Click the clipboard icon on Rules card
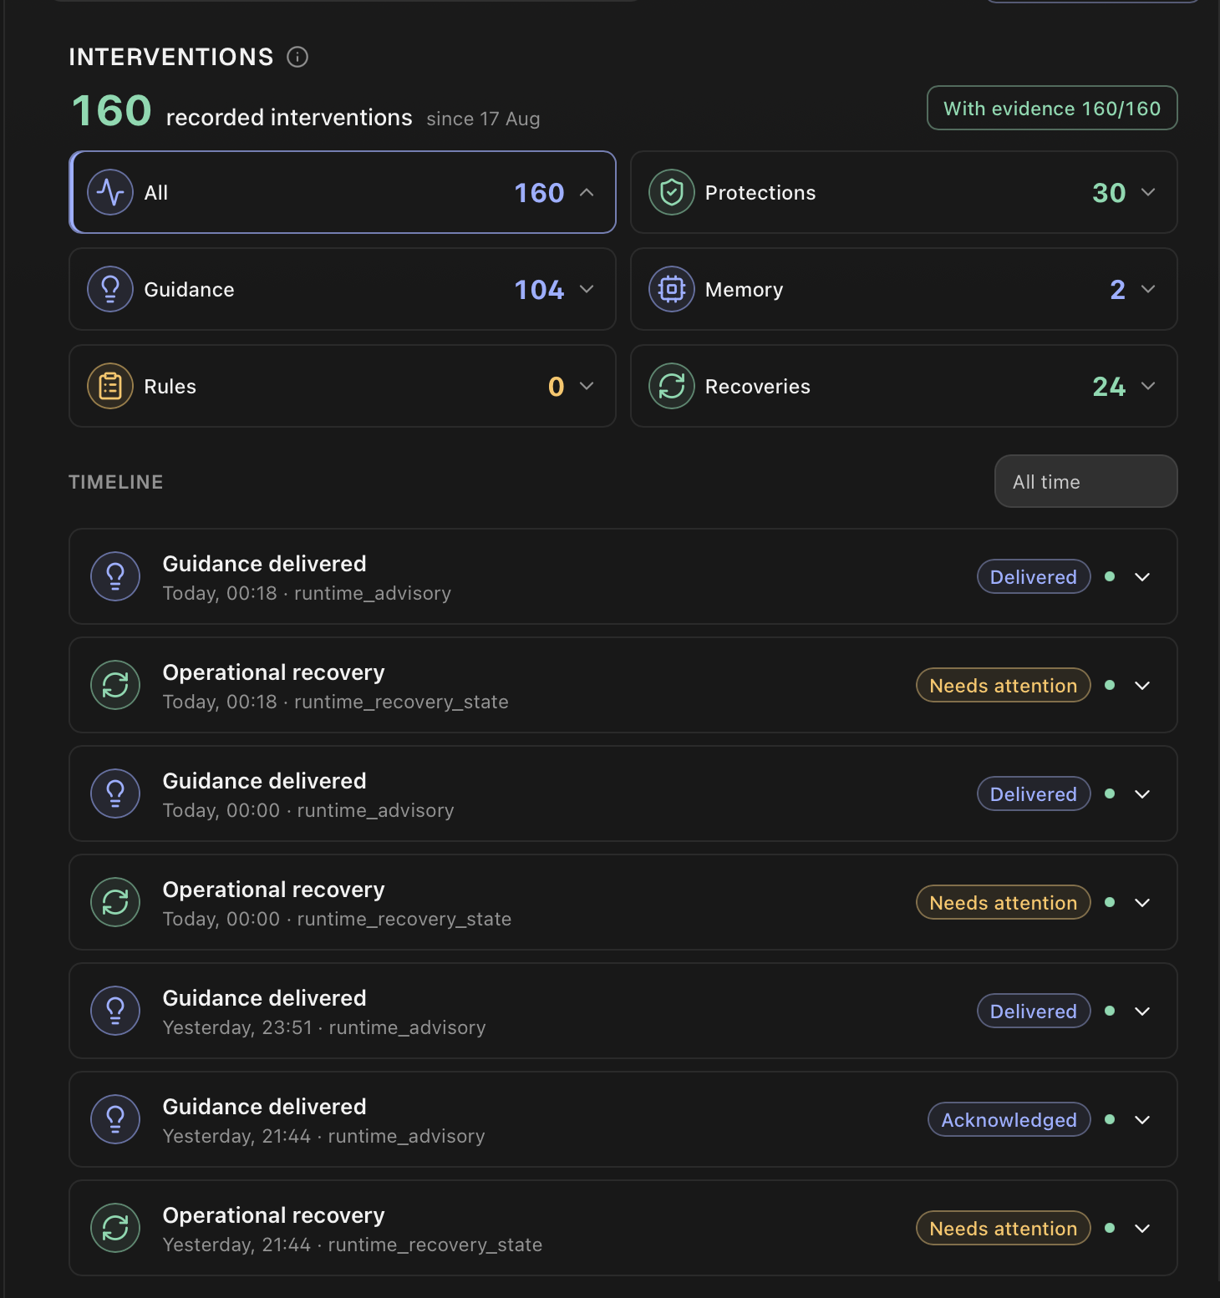The height and width of the screenshot is (1298, 1220). pyautogui.click(x=110, y=386)
